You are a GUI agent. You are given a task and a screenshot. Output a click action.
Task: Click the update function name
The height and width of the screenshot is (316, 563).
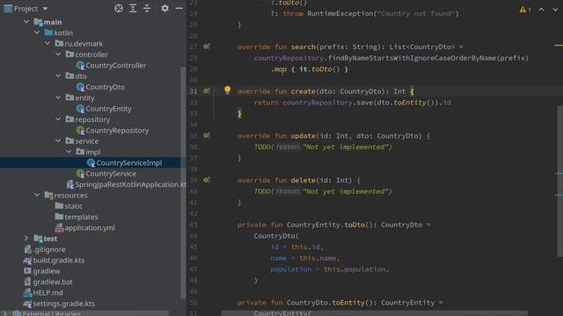[x=303, y=136]
